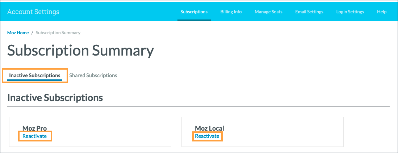This screenshot has height=153, width=398.
Task: Reactivate the Moz Local subscription
Action: point(207,136)
